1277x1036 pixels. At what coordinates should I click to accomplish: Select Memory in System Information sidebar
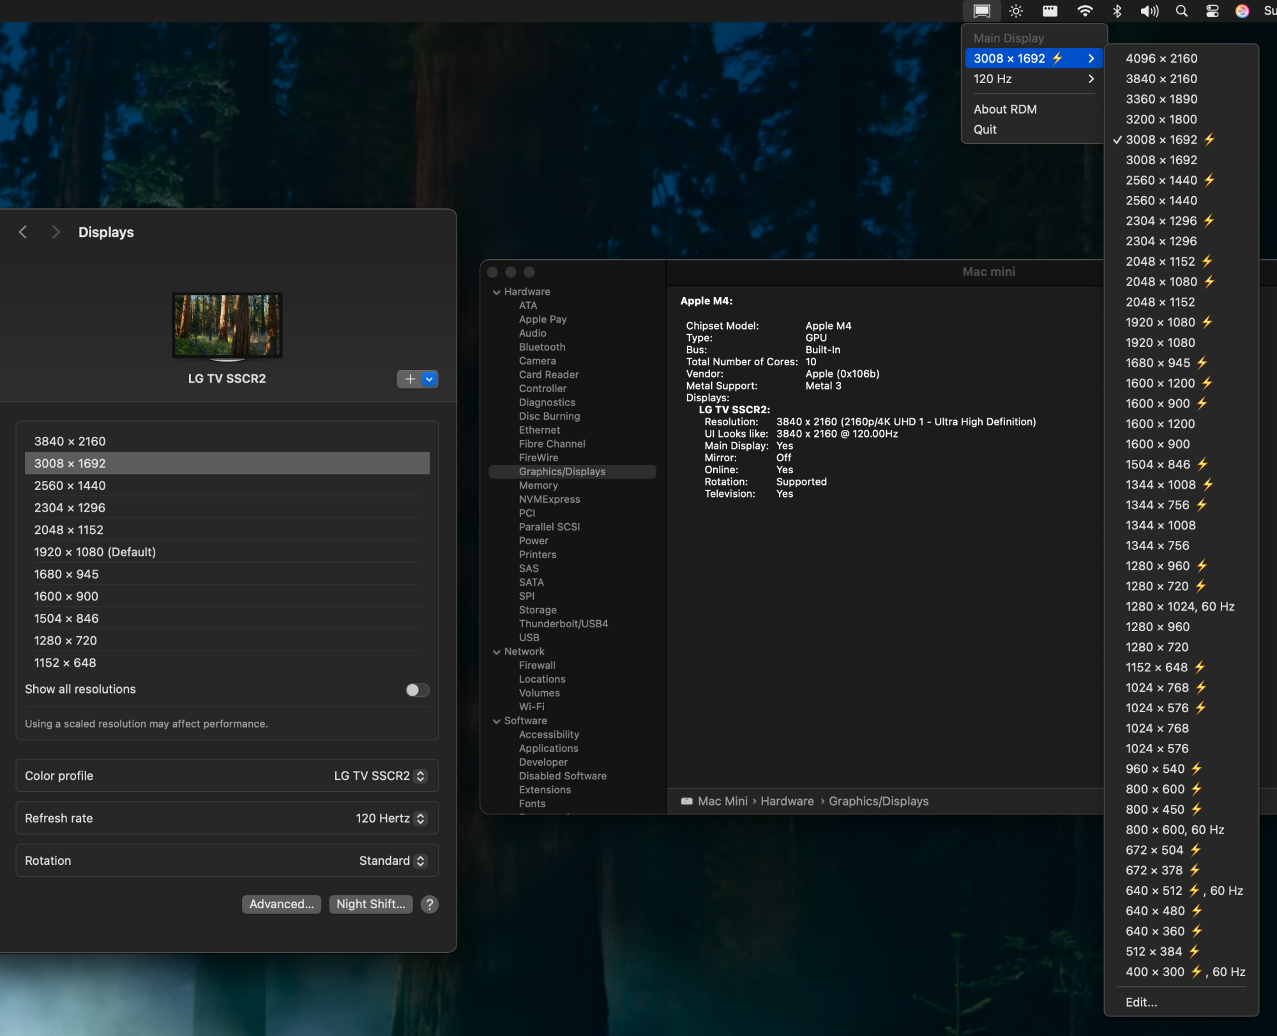coord(538,485)
